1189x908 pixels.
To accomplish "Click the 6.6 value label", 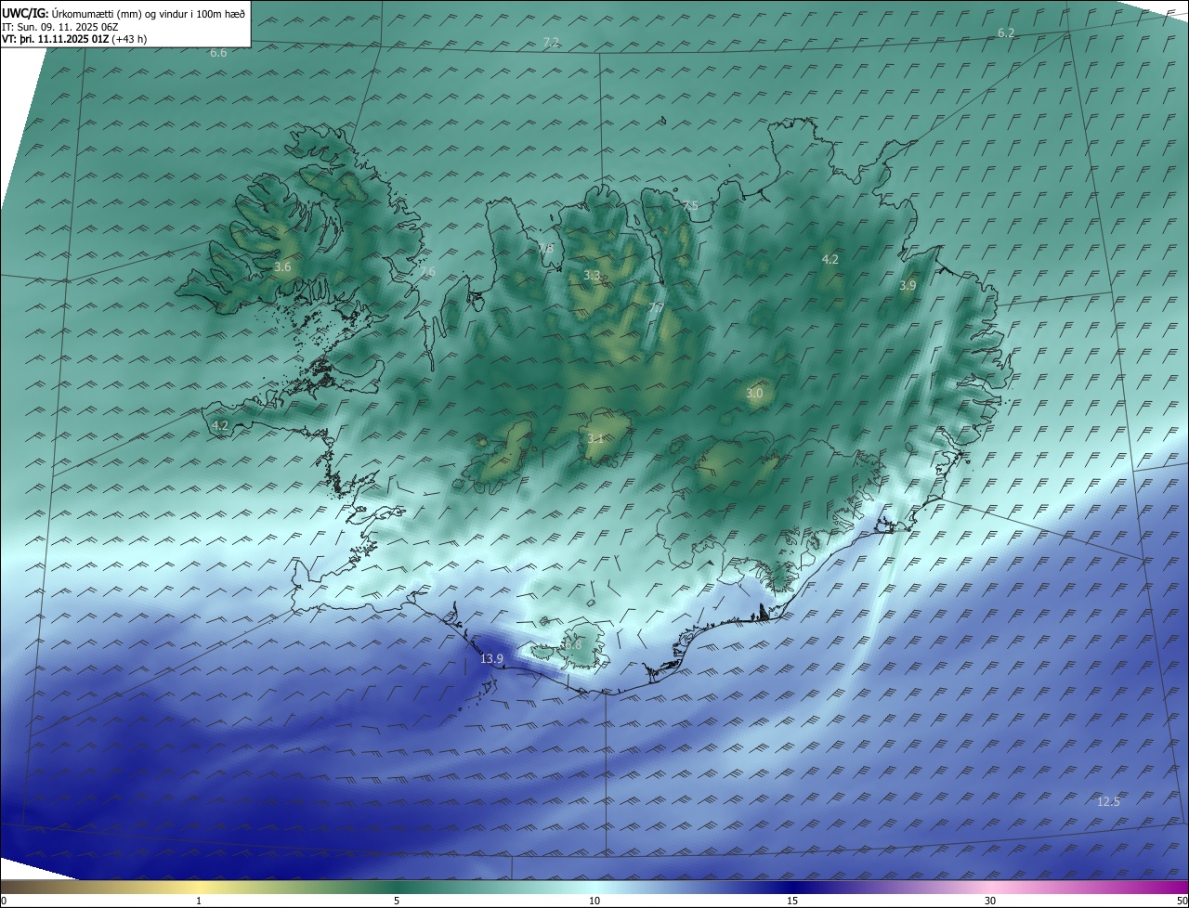I will tap(218, 53).
